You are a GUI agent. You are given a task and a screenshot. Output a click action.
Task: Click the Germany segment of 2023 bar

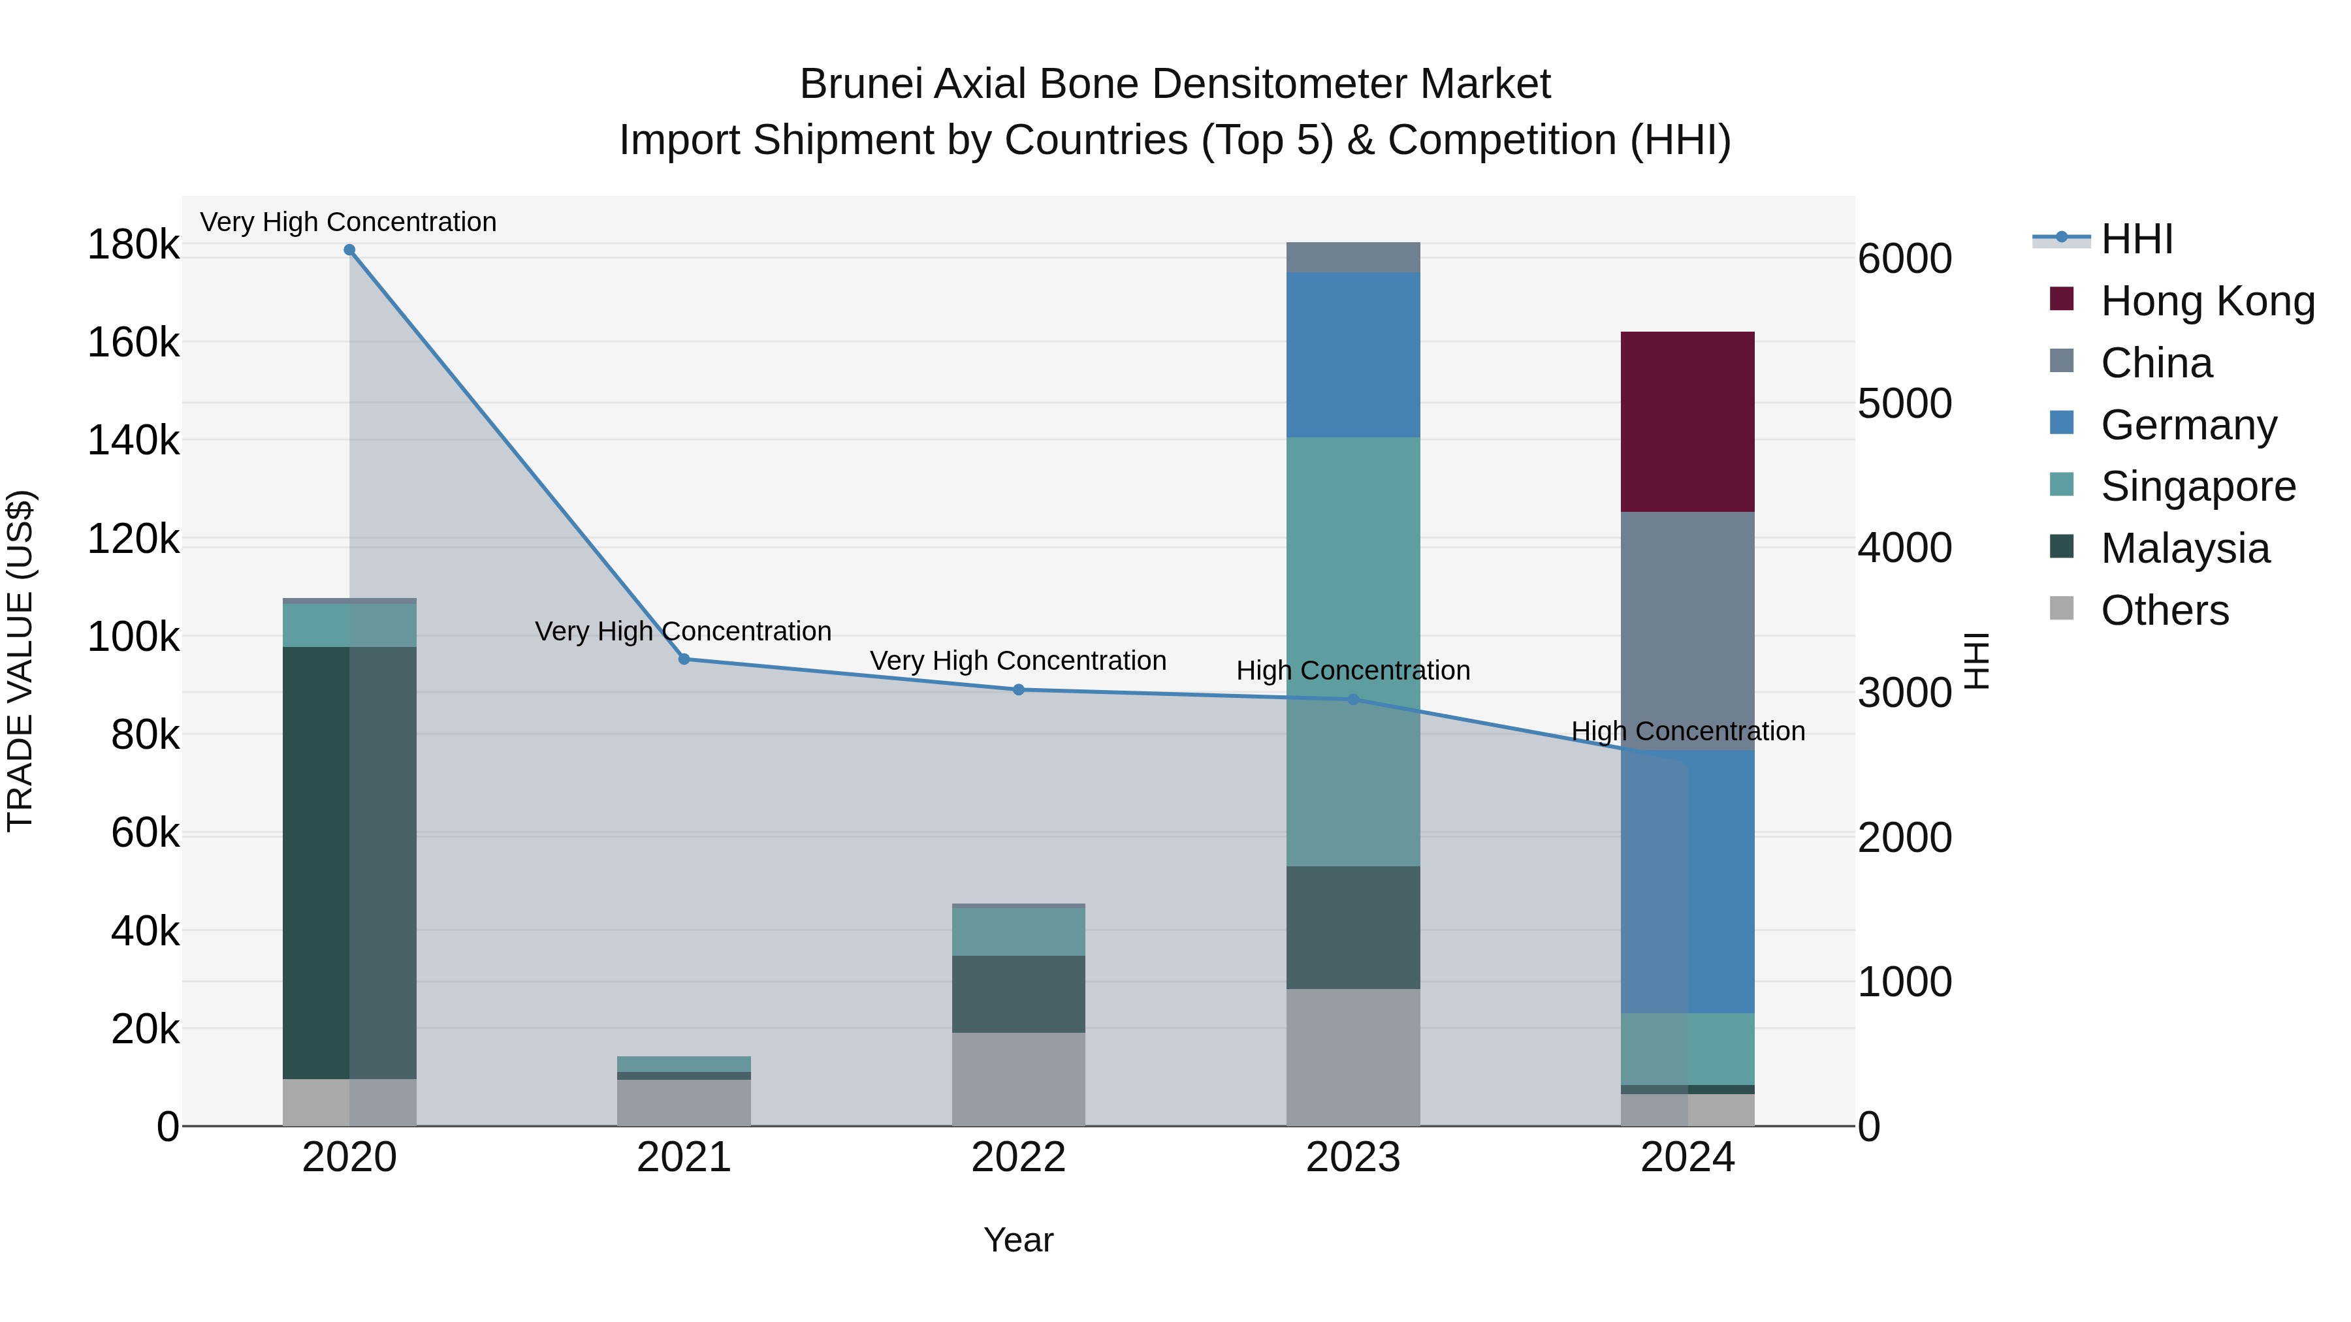(x=1354, y=355)
